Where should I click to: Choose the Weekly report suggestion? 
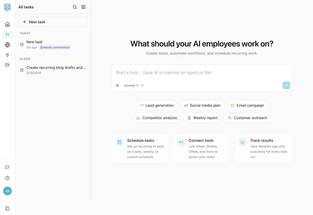pyautogui.click(x=202, y=118)
